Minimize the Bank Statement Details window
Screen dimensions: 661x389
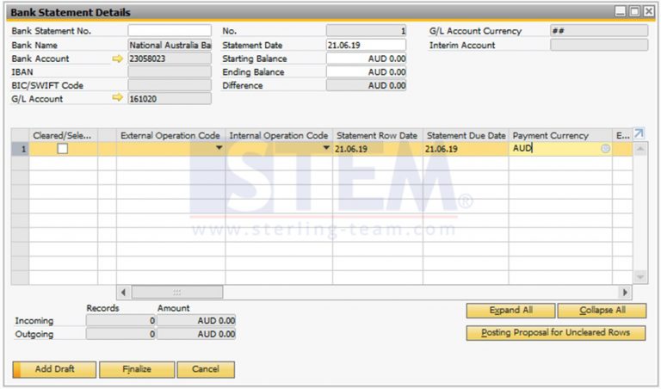pos(620,11)
